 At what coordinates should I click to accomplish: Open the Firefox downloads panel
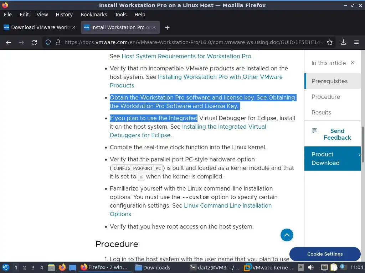[x=343, y=43]
